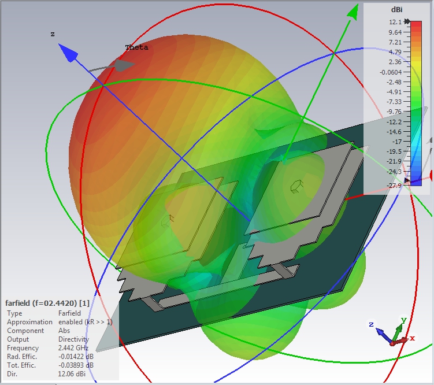
Task: Click the gray Theta arrow indicator
Action: click(112, 66)
